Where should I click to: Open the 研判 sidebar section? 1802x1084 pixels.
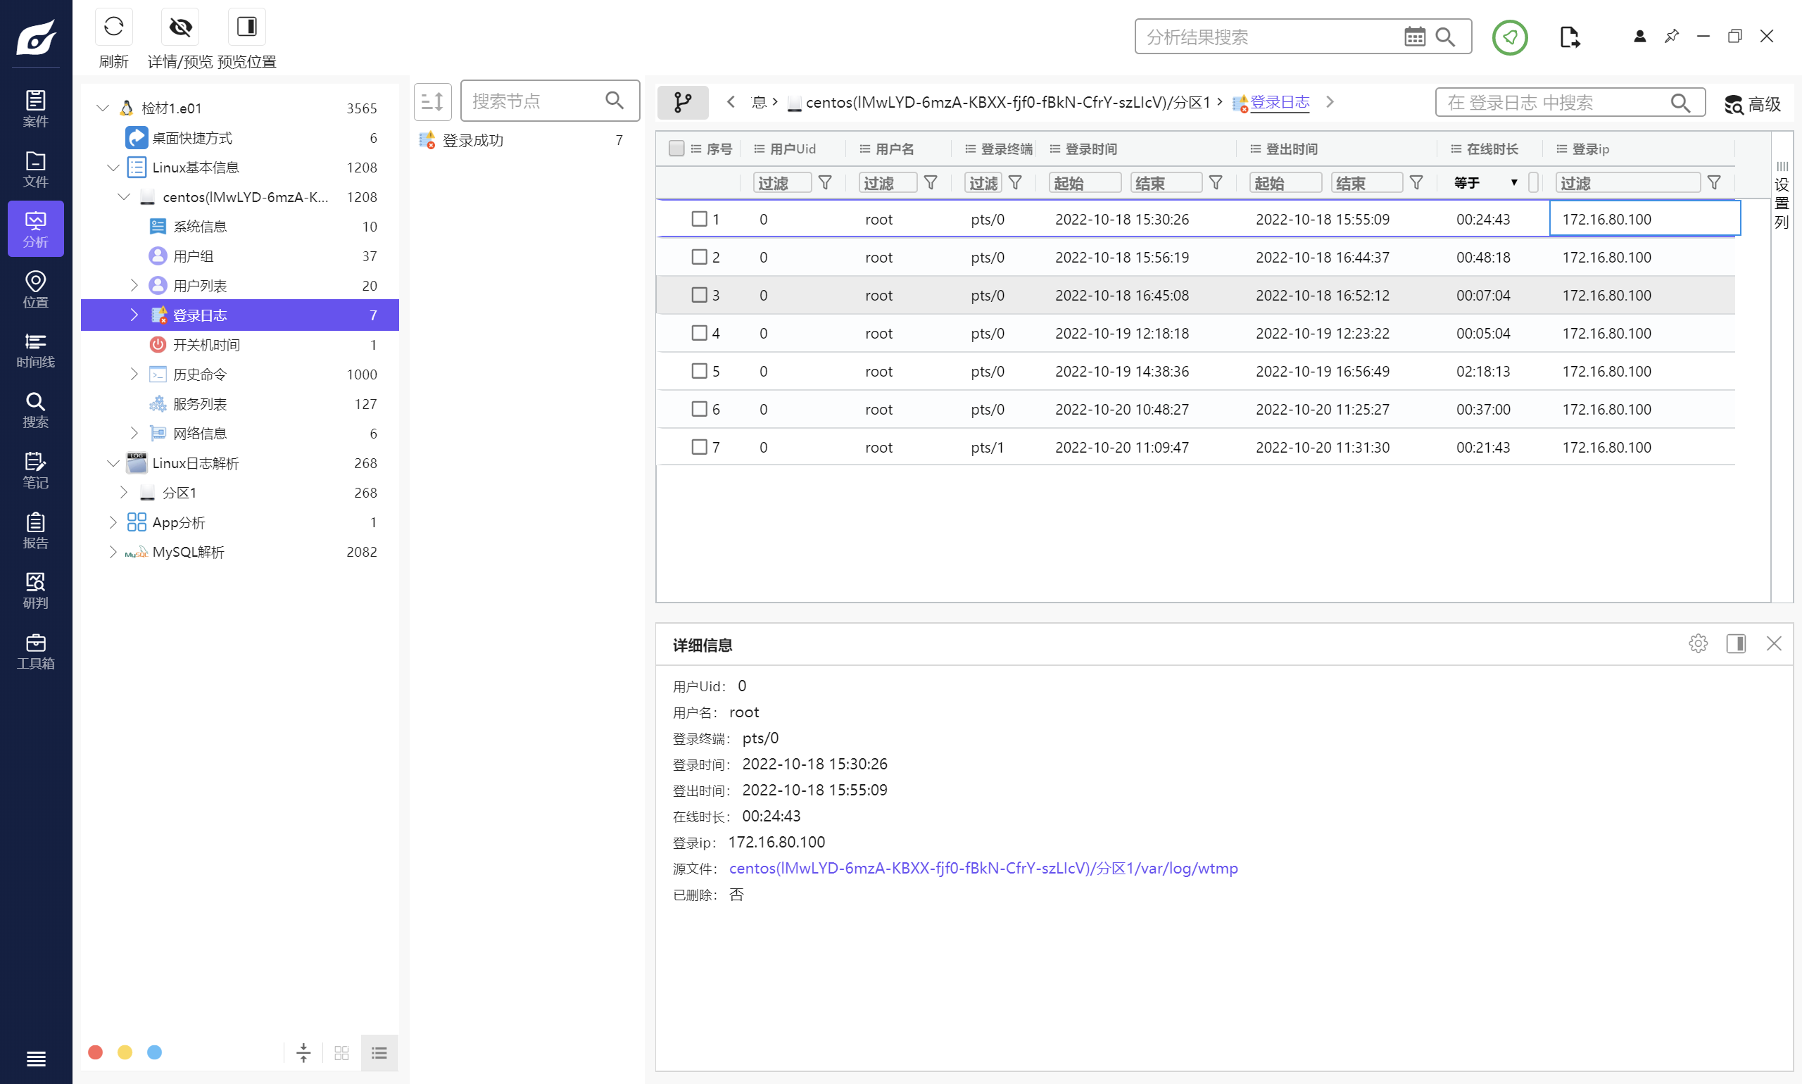pyautogui.click(x=36, y=591)
